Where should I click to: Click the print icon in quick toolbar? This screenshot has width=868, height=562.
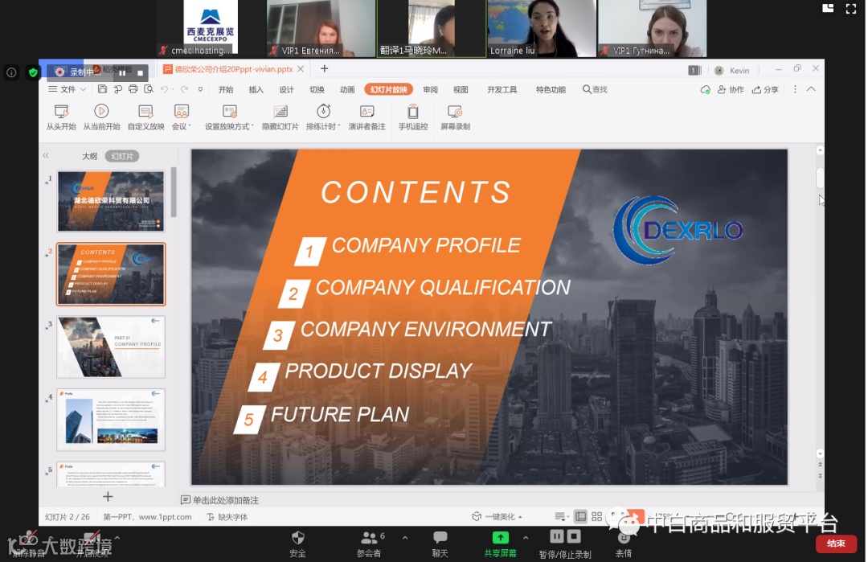click(133, 89)
